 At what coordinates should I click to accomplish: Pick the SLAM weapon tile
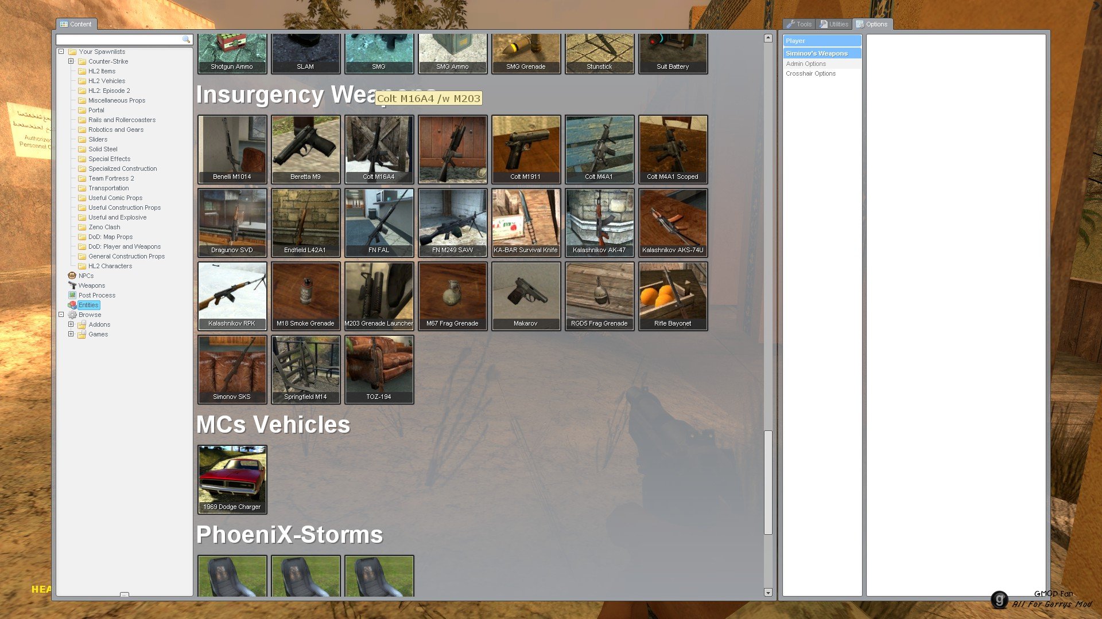(x=305, y=53)
